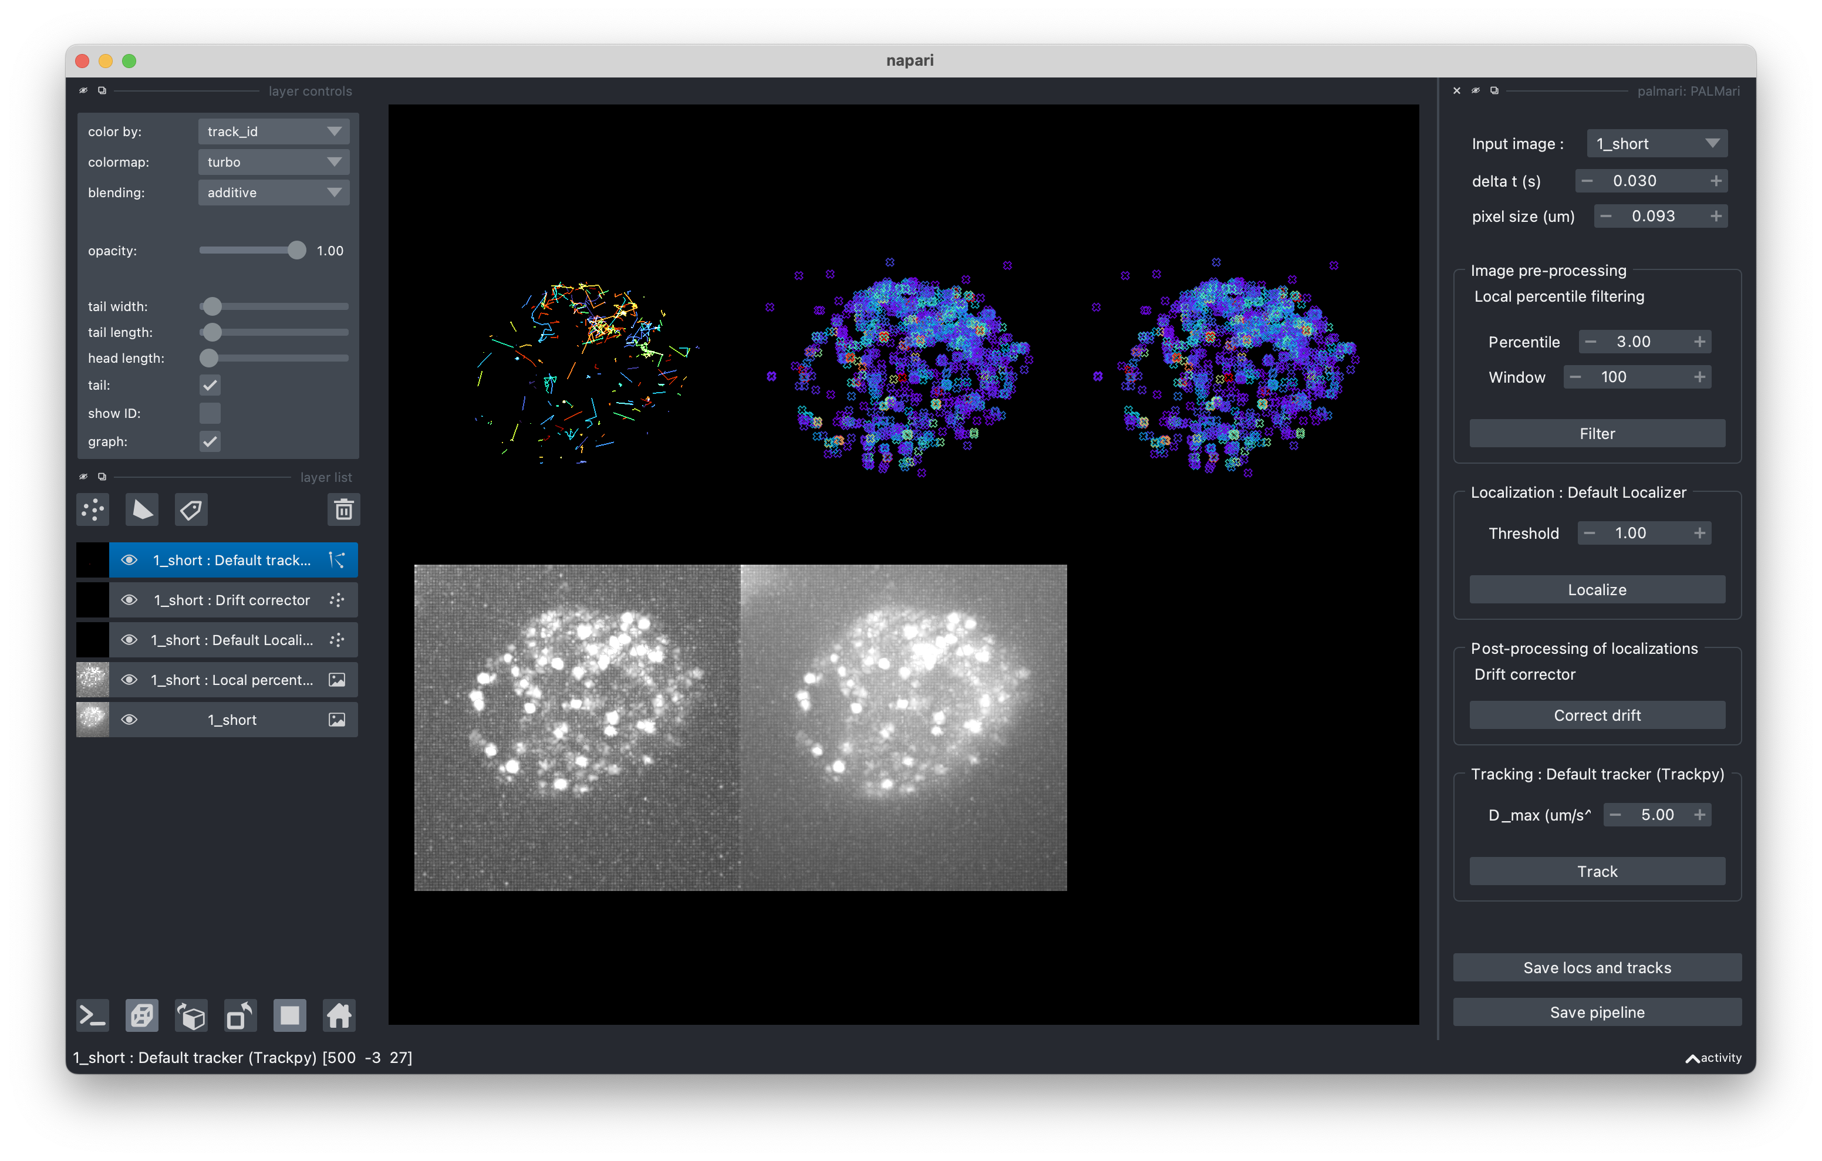
Task: Open the color by dropdown
Action: coord(273,131)
